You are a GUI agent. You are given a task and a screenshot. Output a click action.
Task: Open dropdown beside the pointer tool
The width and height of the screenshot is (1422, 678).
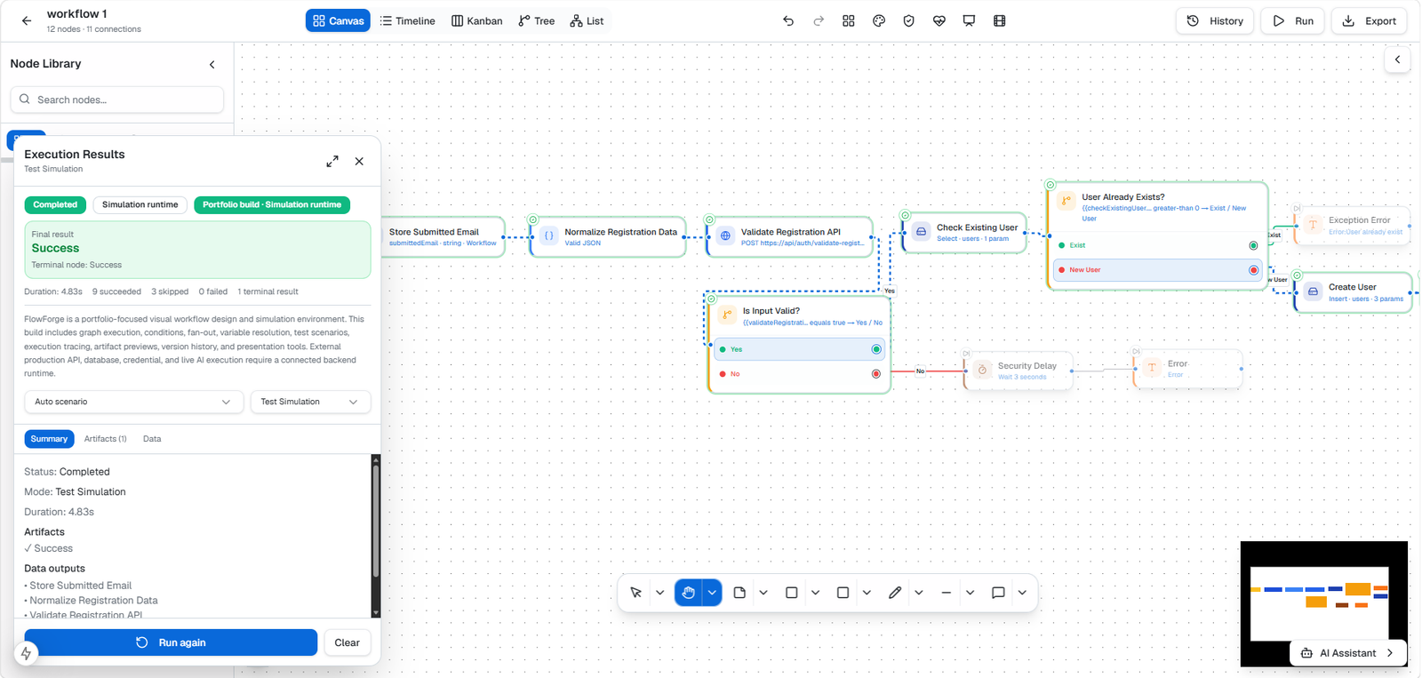(659, 593)
